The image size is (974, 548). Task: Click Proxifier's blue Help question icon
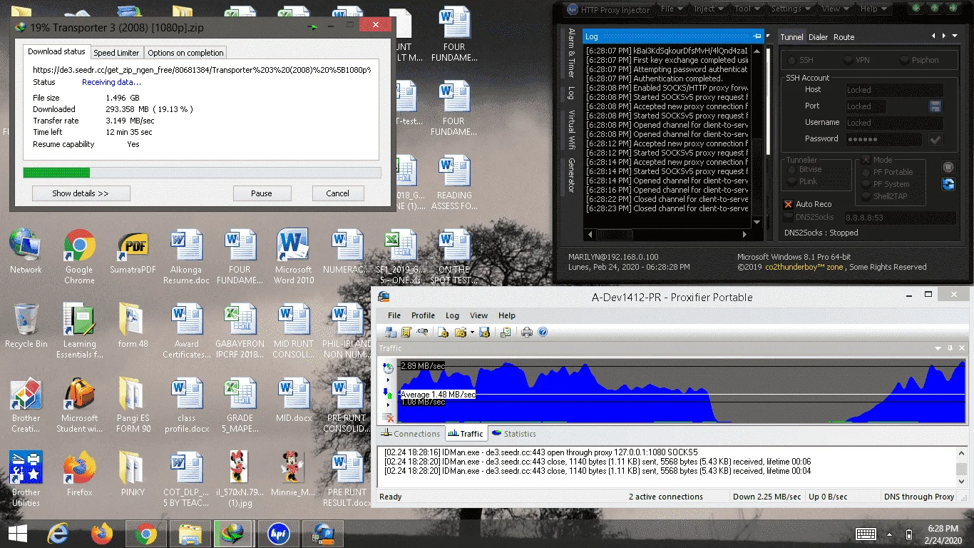point(543,332)
